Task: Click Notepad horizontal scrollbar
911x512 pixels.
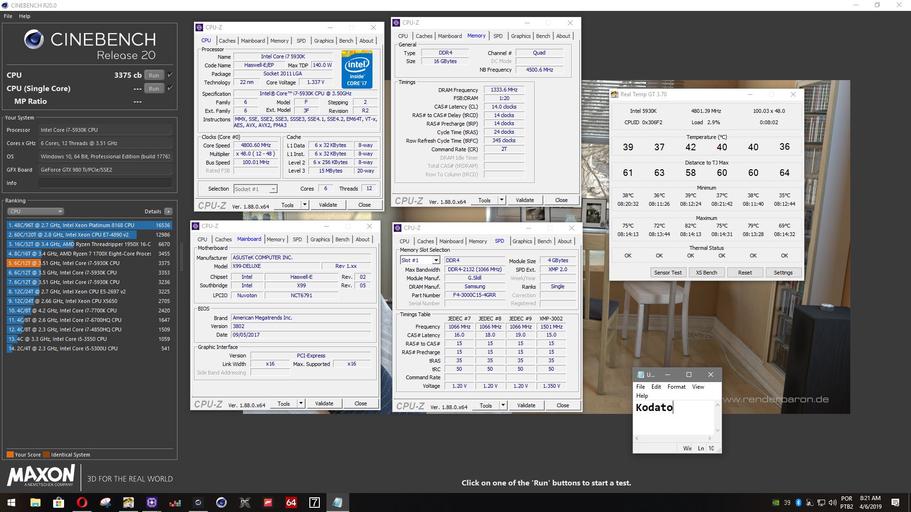Action: pos(674,439)
